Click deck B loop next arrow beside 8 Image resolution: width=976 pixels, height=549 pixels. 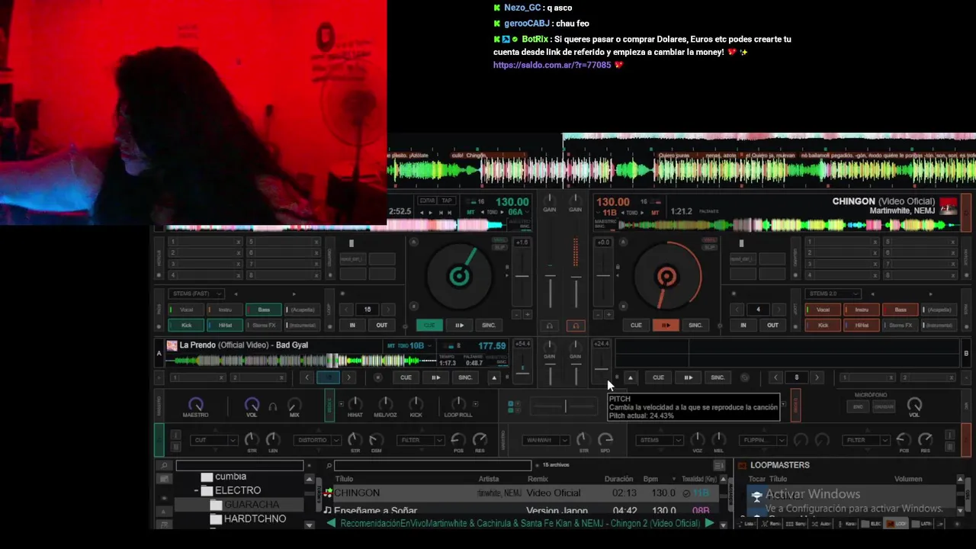pyautogui.click(x=817, y=377)
